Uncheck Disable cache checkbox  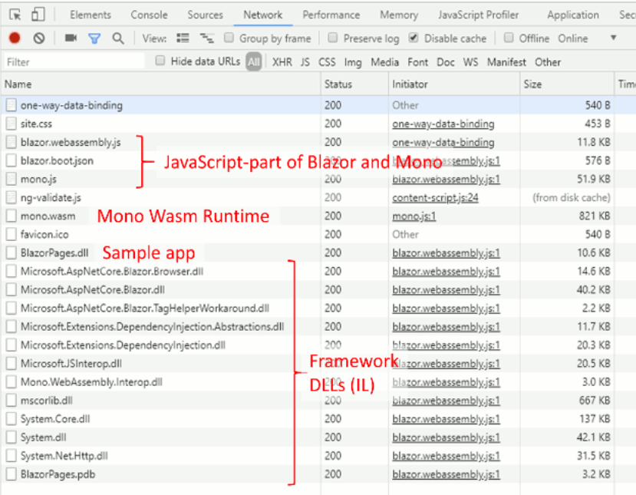[x=414, y=38]
